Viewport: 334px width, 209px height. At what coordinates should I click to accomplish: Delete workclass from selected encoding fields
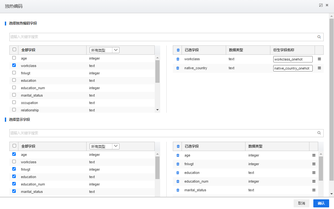(x=178, y=59)
